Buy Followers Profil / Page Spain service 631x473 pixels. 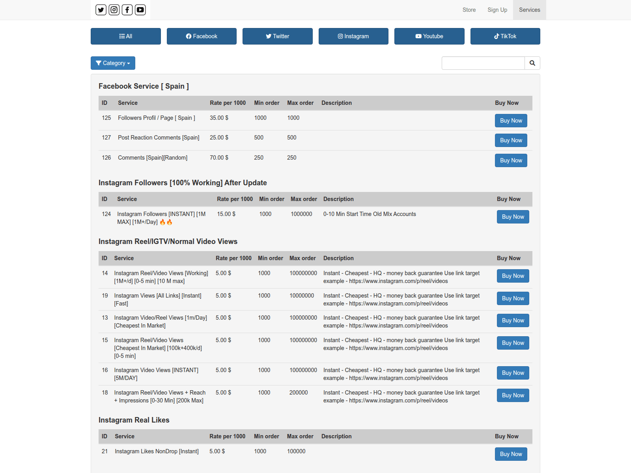pos(511,121)
